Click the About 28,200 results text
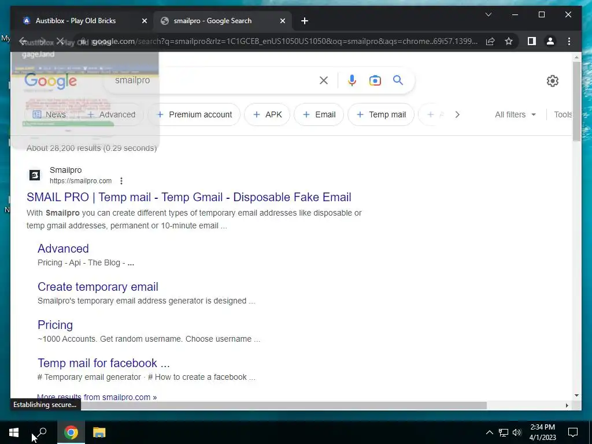 (91, 148)
